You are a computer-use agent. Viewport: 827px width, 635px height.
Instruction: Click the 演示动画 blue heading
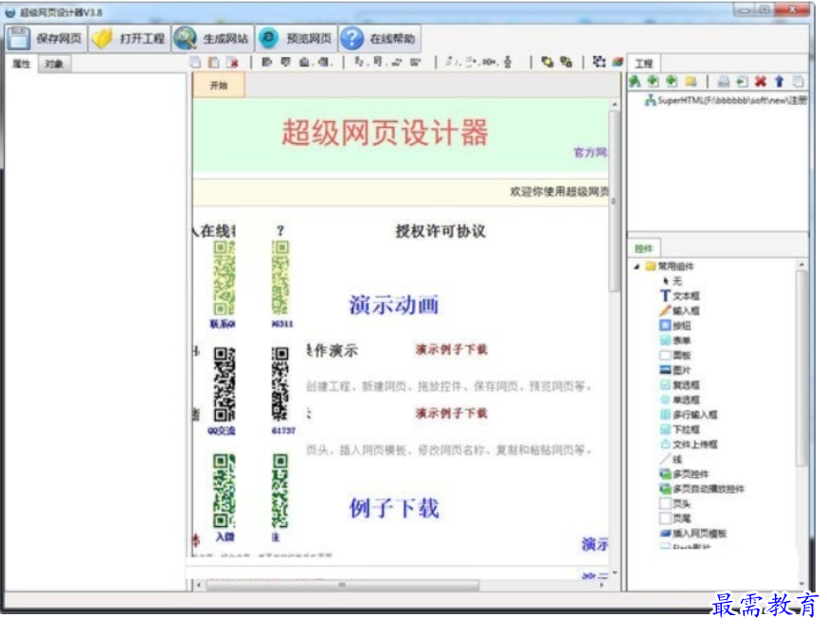click(393, 305)
